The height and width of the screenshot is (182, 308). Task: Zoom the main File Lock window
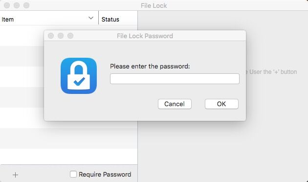pyautogui.click(x=26, y=5)
